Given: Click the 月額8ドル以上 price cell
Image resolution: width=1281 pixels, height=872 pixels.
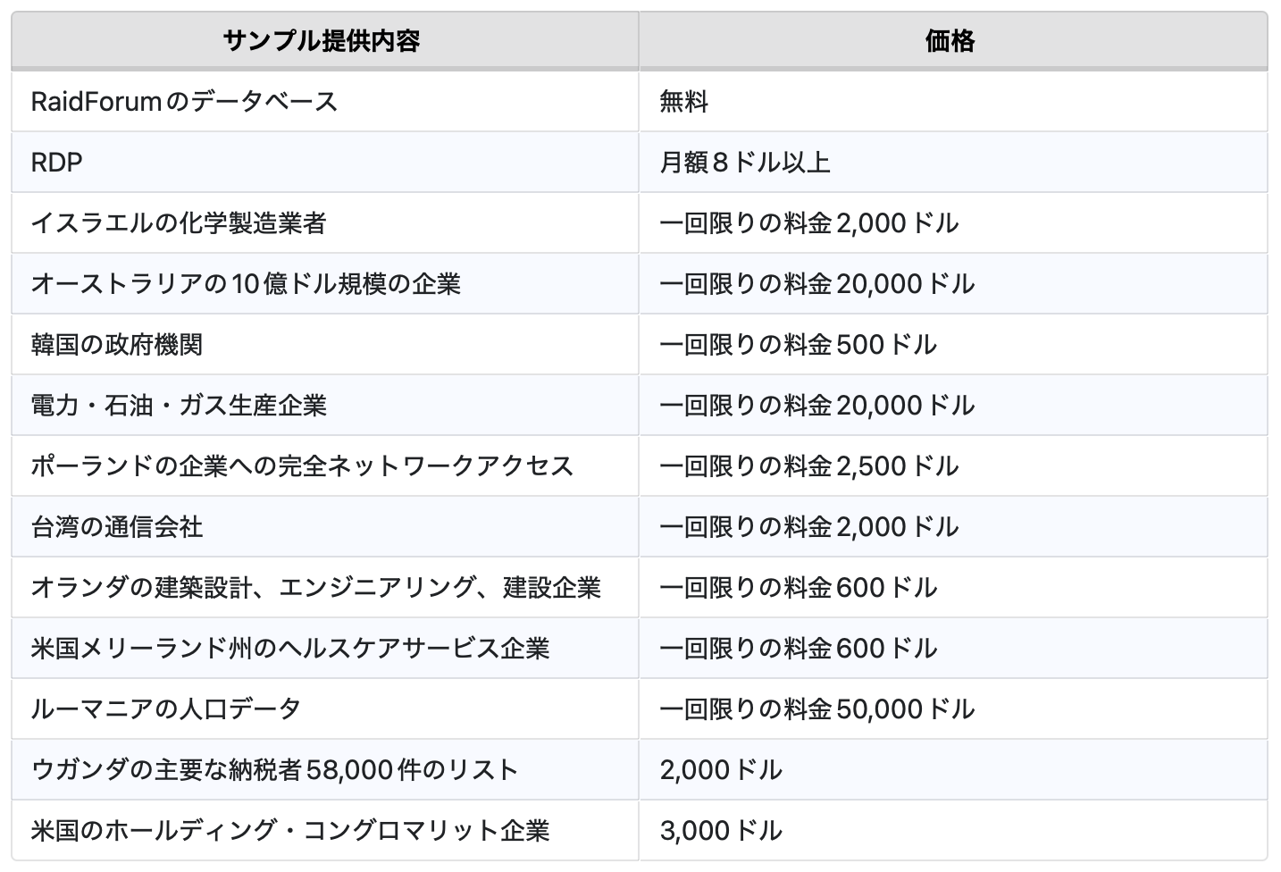Looking at the screenshot, I should coord(745,163).
